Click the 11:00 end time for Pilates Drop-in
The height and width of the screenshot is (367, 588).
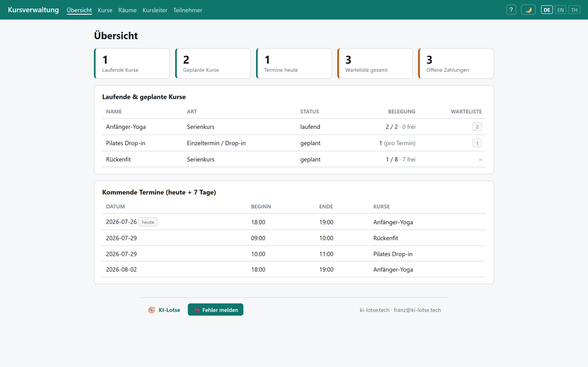pyautogui.click(x=326, y=254)
